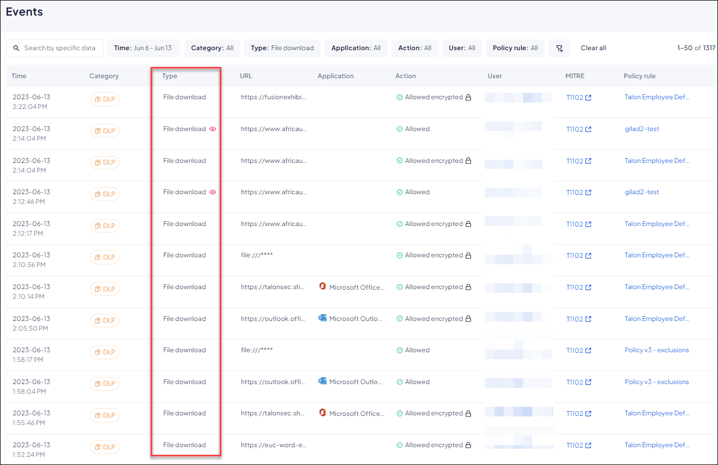This screenshot has height=465, width=718.
Task: Click the DLP category badge in the first row
Action: [x=105, y=99]
